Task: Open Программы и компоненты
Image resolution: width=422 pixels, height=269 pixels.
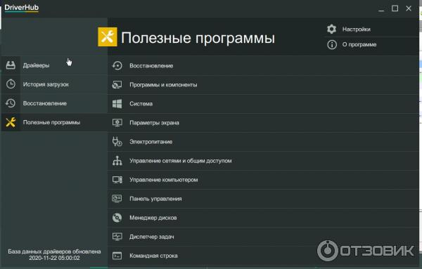Action: [x=264, y=85]
